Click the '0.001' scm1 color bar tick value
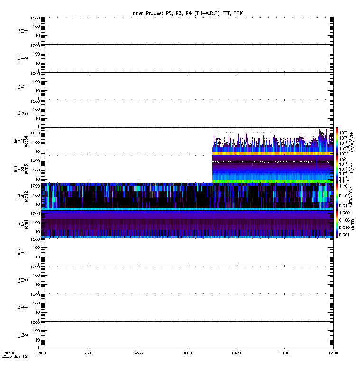 coord(345,235)
